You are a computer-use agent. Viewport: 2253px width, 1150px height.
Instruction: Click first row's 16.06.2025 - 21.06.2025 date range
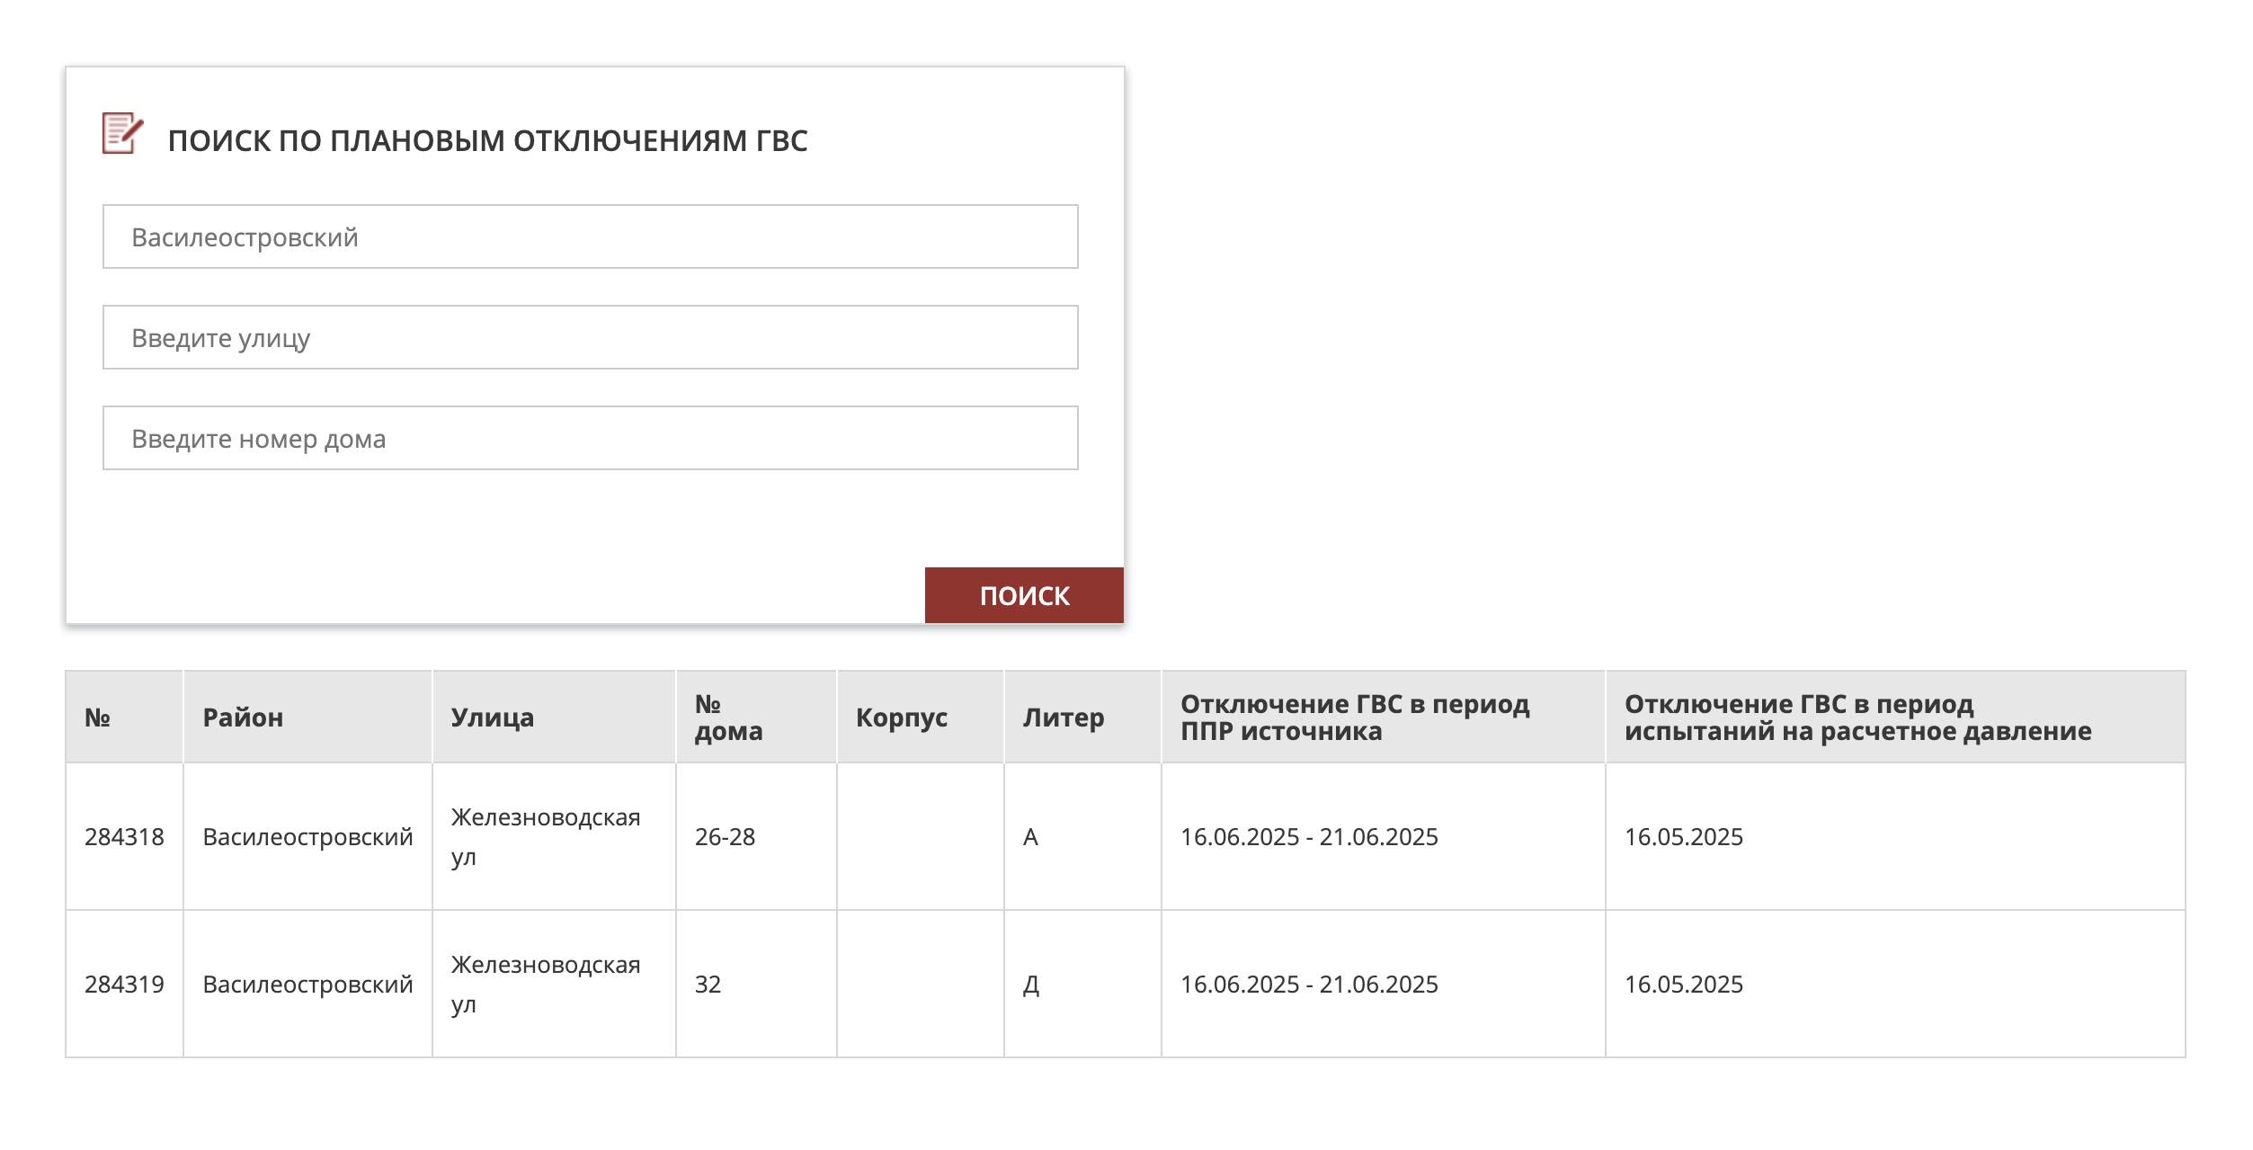pyautogui.click(x=1308, y=837)
